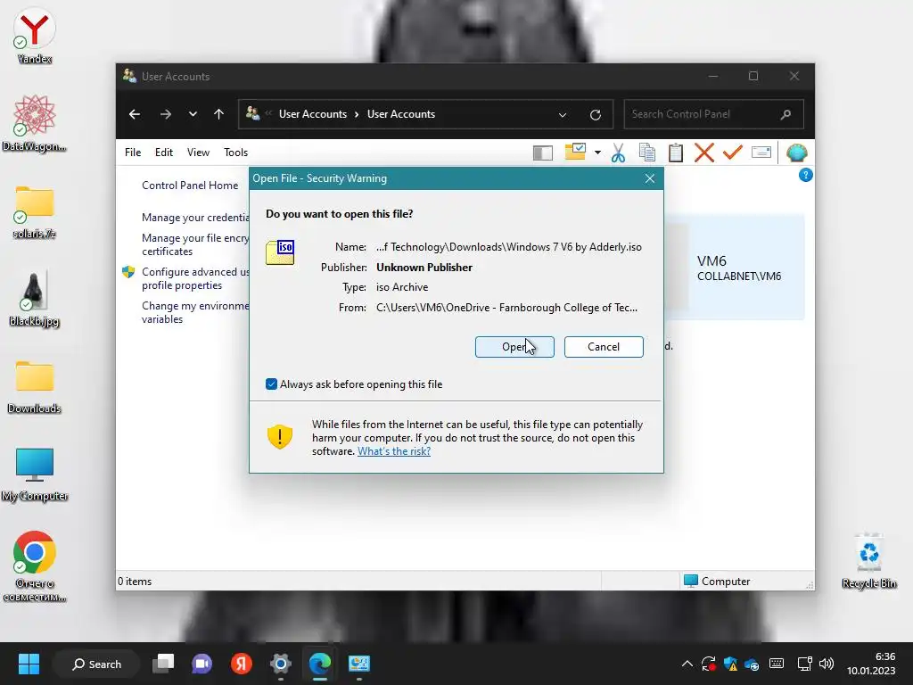Click the orange checkmark toolbar icon
The height and width of the screenshot is (685, 913).
pos(733,152)
